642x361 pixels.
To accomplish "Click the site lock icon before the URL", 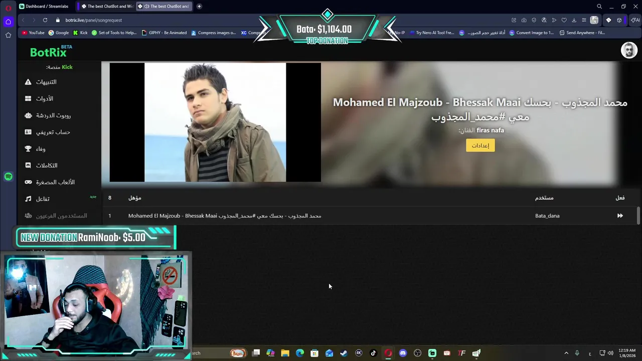I will [58, 20].
